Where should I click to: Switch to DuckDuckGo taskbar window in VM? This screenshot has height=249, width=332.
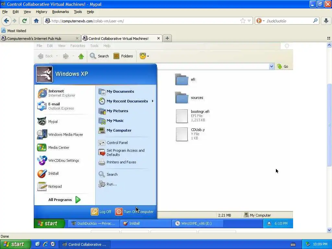[x=94, y=223]
